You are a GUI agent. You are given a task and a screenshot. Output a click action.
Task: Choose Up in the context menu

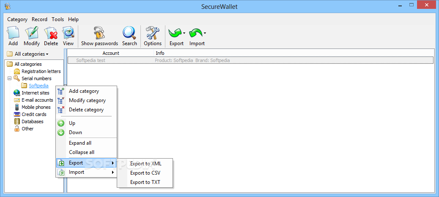[x=86, y=123]
